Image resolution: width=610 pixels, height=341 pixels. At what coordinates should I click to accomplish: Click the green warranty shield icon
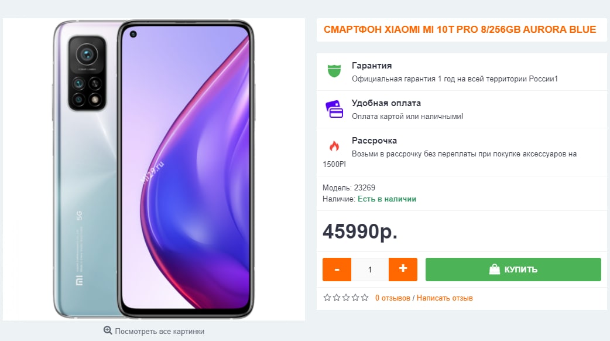[x=334, y=71]
